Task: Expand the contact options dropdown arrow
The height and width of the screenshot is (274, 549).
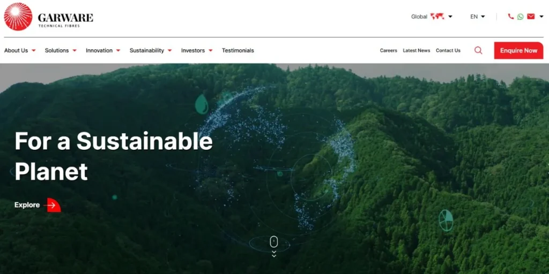Action: click(541, 17)
